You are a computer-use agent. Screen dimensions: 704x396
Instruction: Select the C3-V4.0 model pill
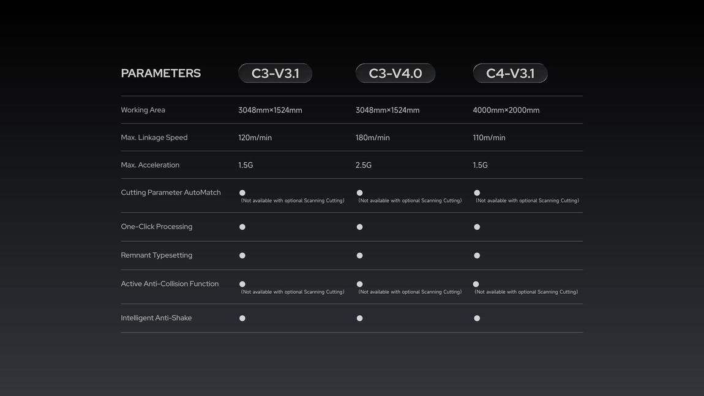(395, 73)
